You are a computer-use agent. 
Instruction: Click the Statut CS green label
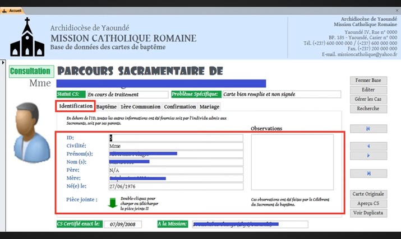pos(71,94)
